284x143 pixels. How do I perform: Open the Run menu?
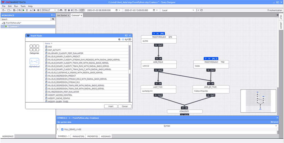click(16, 6)
